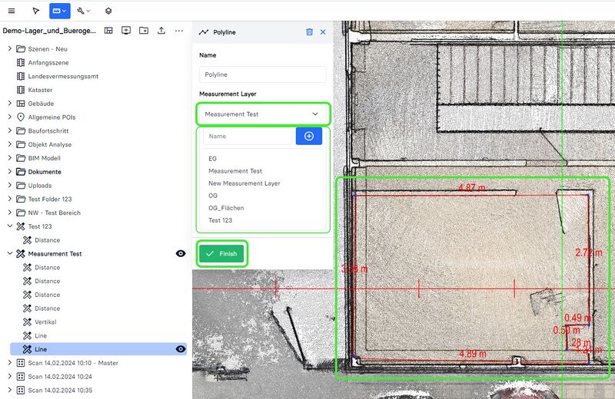Screen dimensions: 615x399
Task: Click the blue add layer plus button
Action: click(309, 136)
